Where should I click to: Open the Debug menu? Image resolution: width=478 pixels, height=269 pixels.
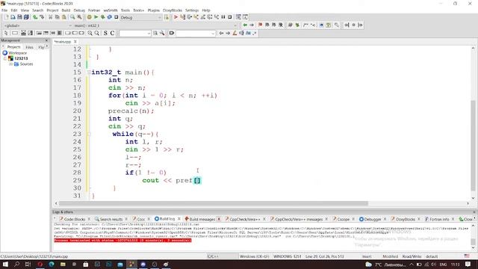click(x=79, y=10)
